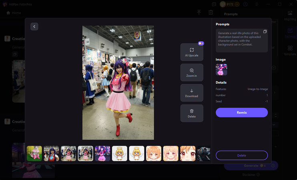Select the pink-haired smiling chibi thumbnail
Image resolution: width=297 pixels, height=180 pixels.
171,154
